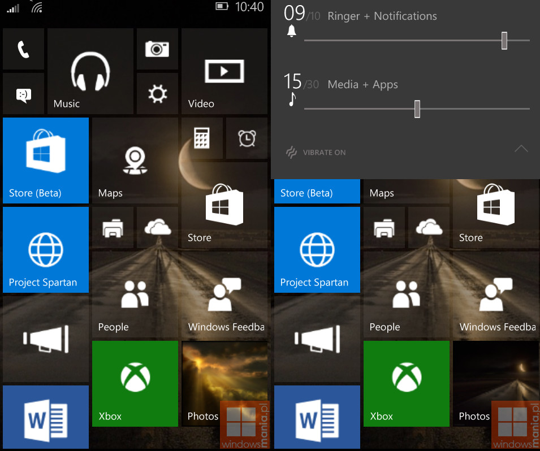The image size is (540, 451).
Task: Launch the Xbox tile in left screen
Action: pos(135,384)
